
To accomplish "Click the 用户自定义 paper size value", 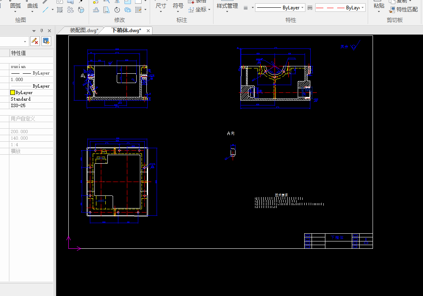I will pyautogui.click(x=31, y=118).
